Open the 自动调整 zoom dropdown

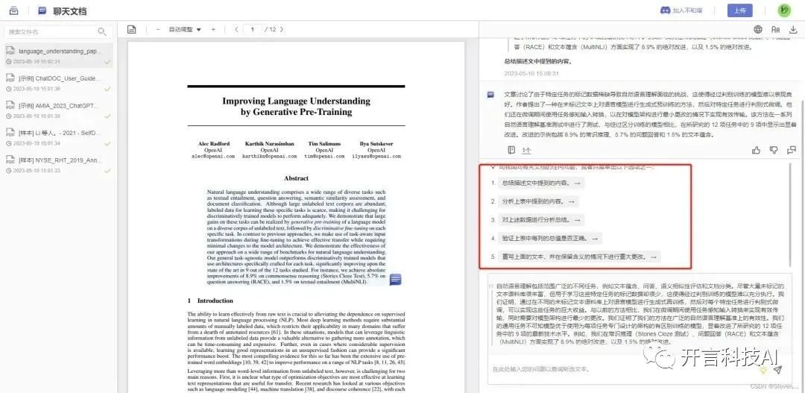point(186,29)
